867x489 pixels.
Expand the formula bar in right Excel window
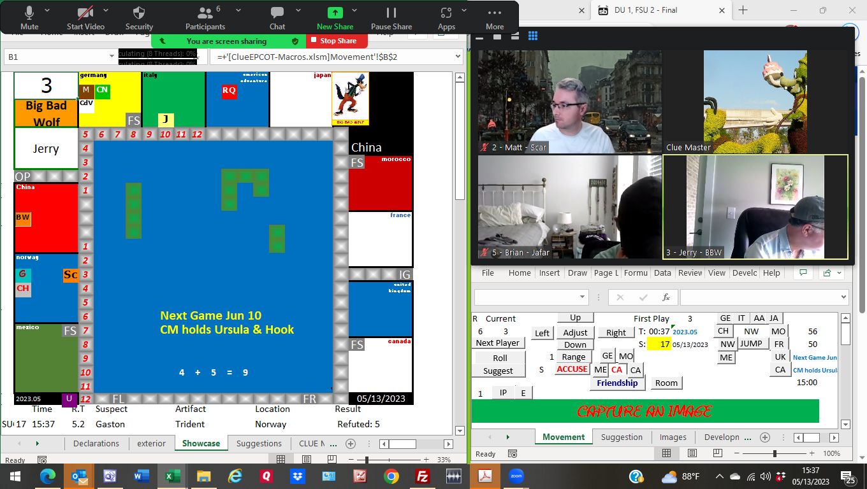(x=843, y=297)
